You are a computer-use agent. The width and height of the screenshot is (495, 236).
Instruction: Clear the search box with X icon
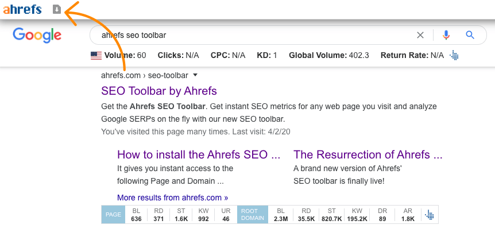click(420, 35)
